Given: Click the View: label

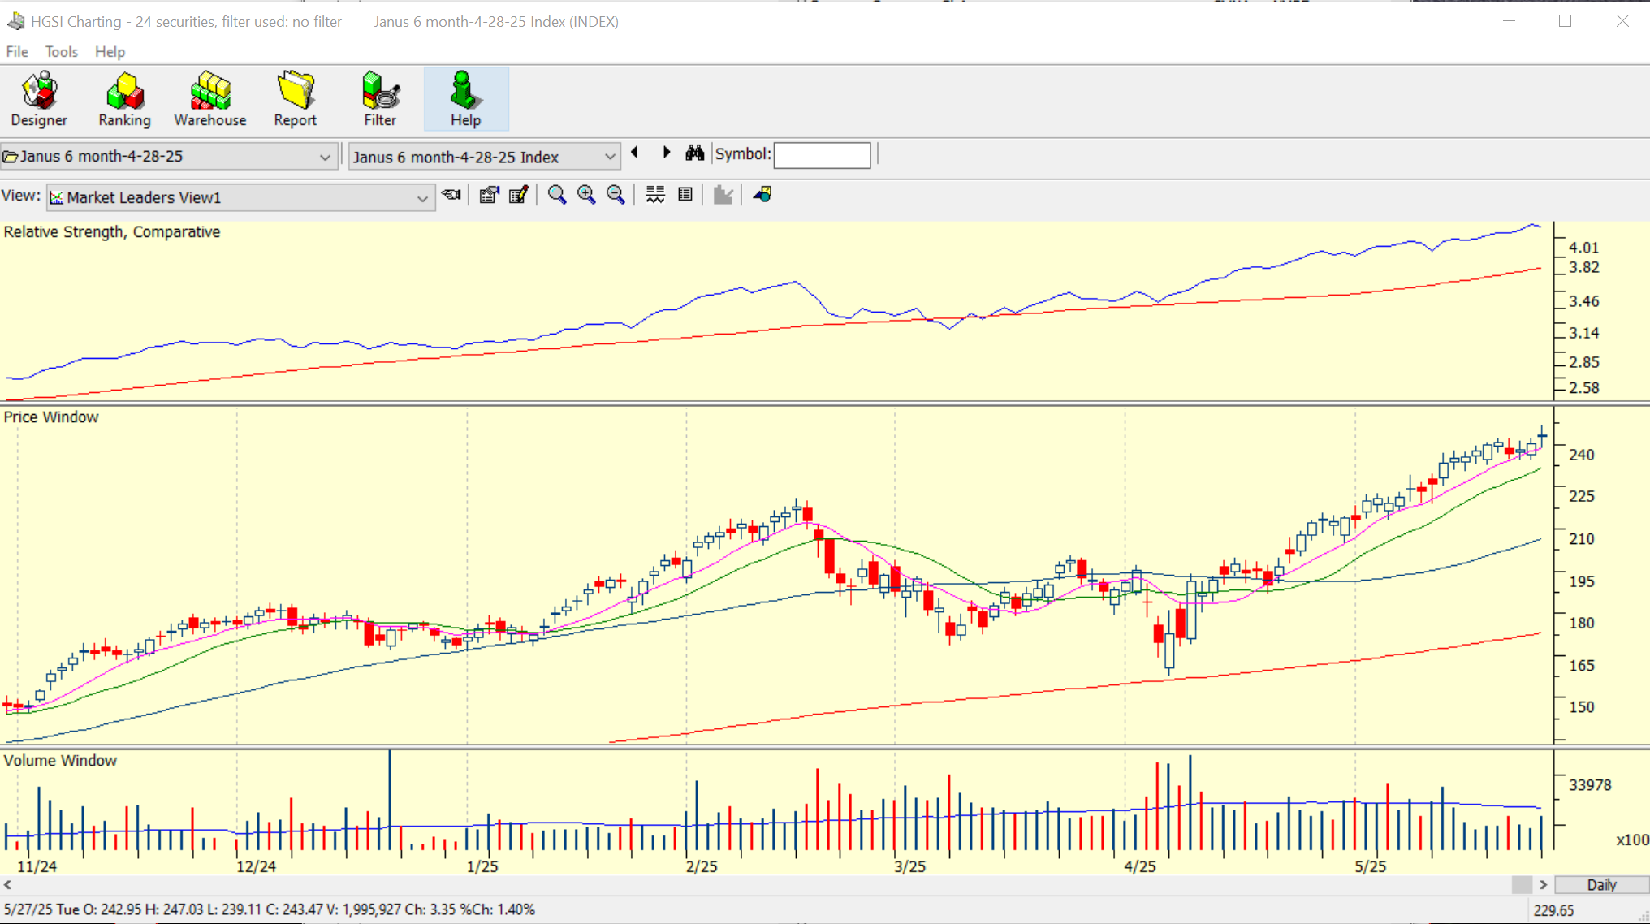Looking at the screenshot, I should pos(21,196).
